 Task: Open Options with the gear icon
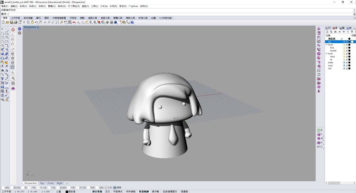tap(124, 22)
